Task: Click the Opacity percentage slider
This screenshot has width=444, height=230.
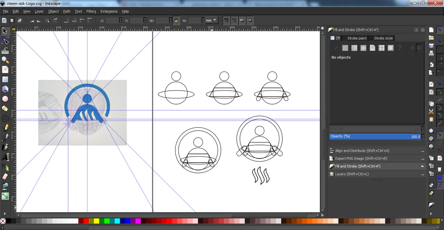Action: 375,136
